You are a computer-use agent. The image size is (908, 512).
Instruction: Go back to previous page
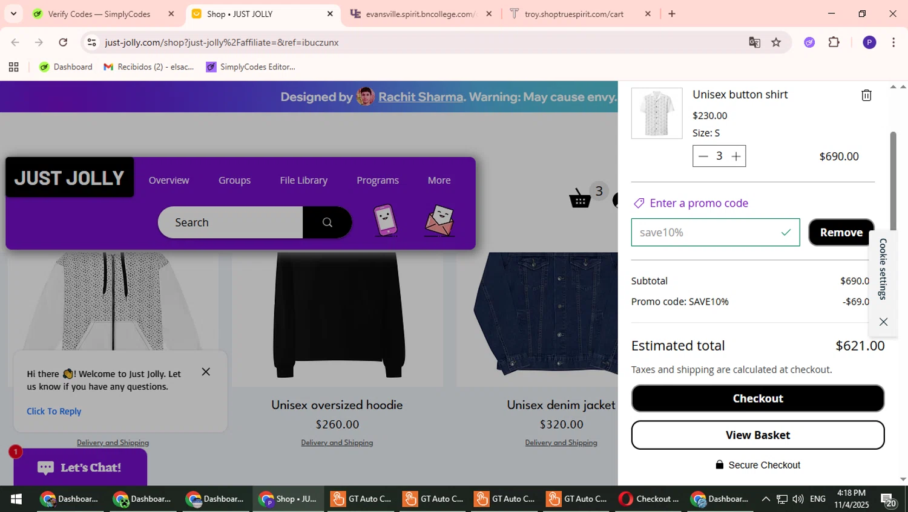(15, 42)
